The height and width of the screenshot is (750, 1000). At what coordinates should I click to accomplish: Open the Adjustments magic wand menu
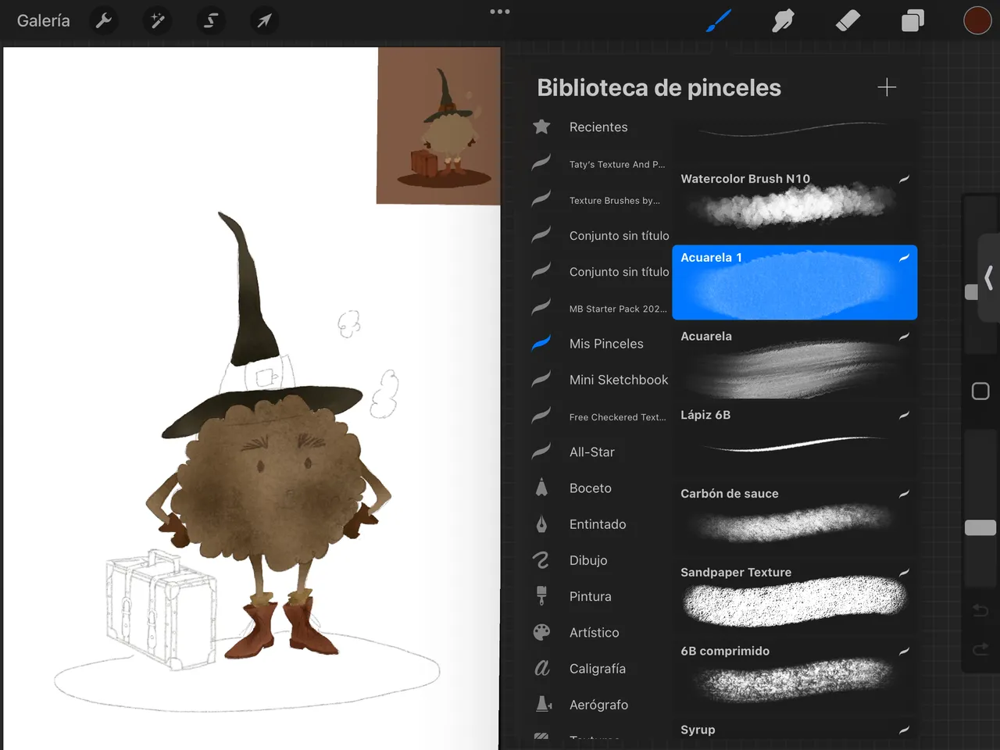click(x=158, y=20)
